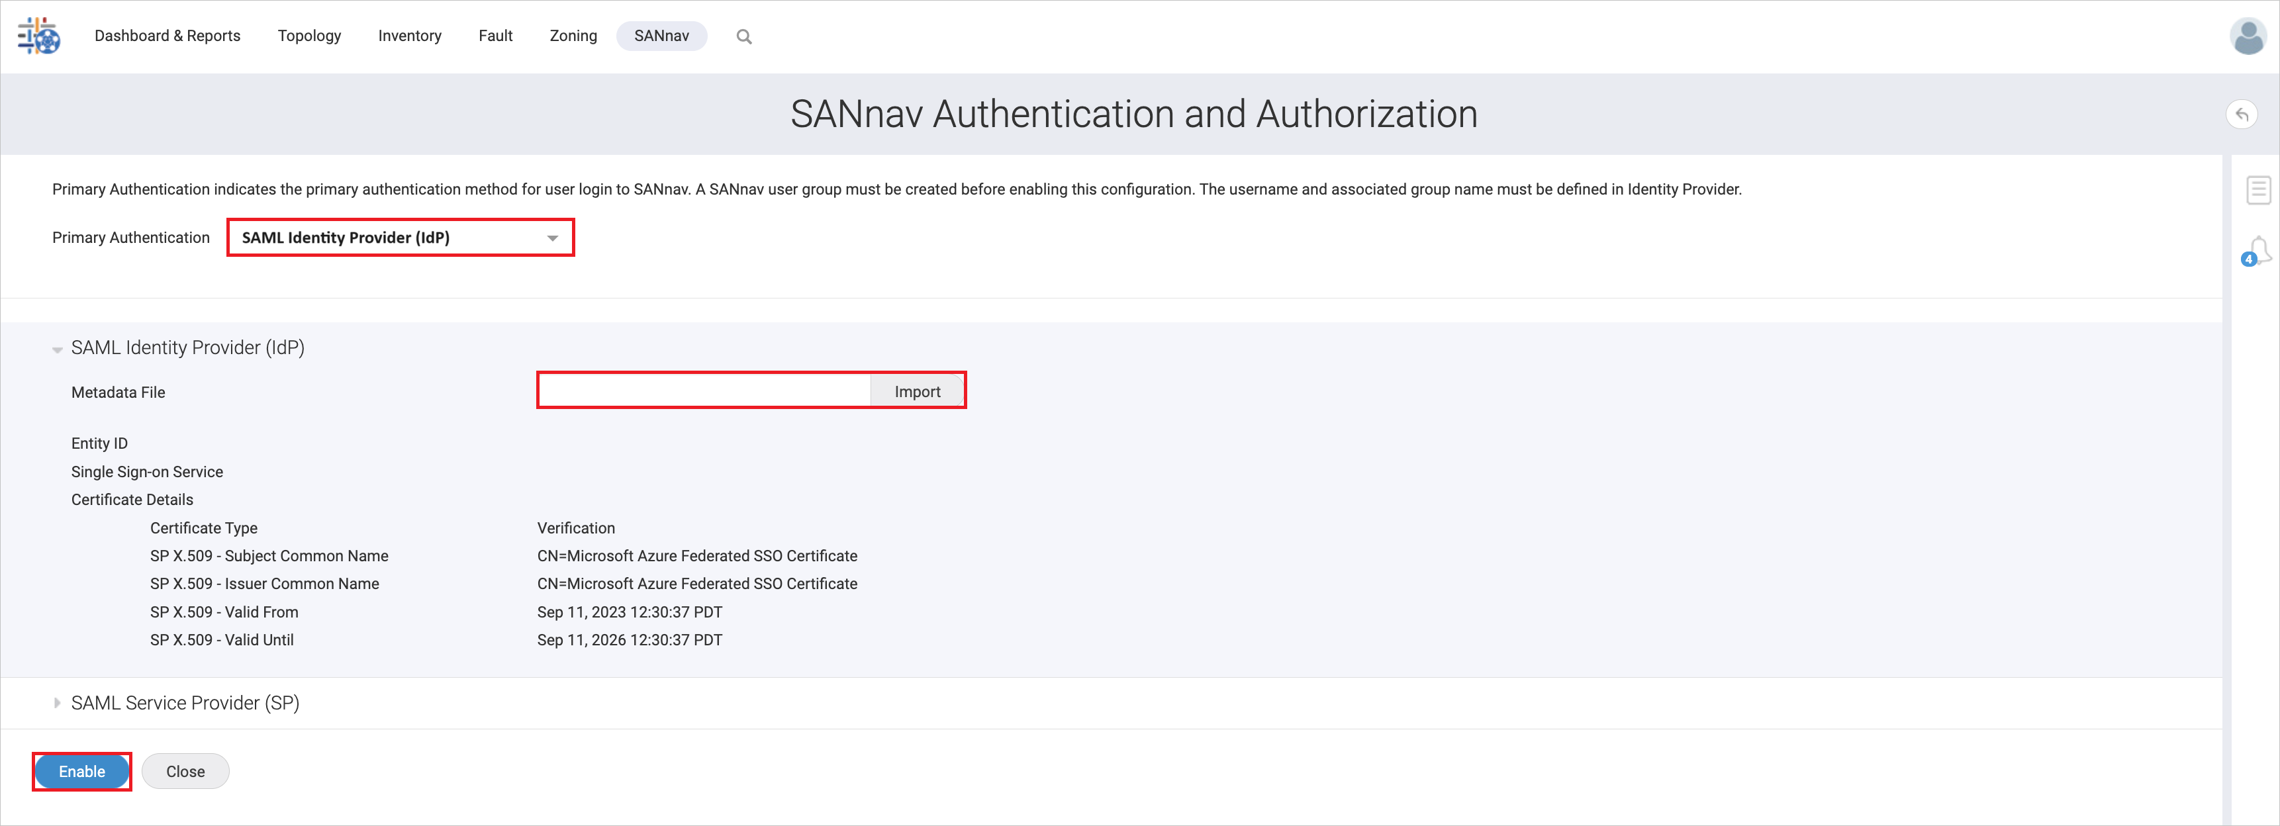
Task: Expand SAML Service Provider (SP) section
Action: [x=58, y=703]
